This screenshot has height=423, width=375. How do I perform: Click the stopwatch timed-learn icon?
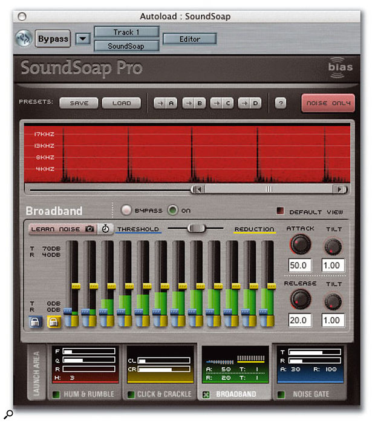[x=105, y=229]
